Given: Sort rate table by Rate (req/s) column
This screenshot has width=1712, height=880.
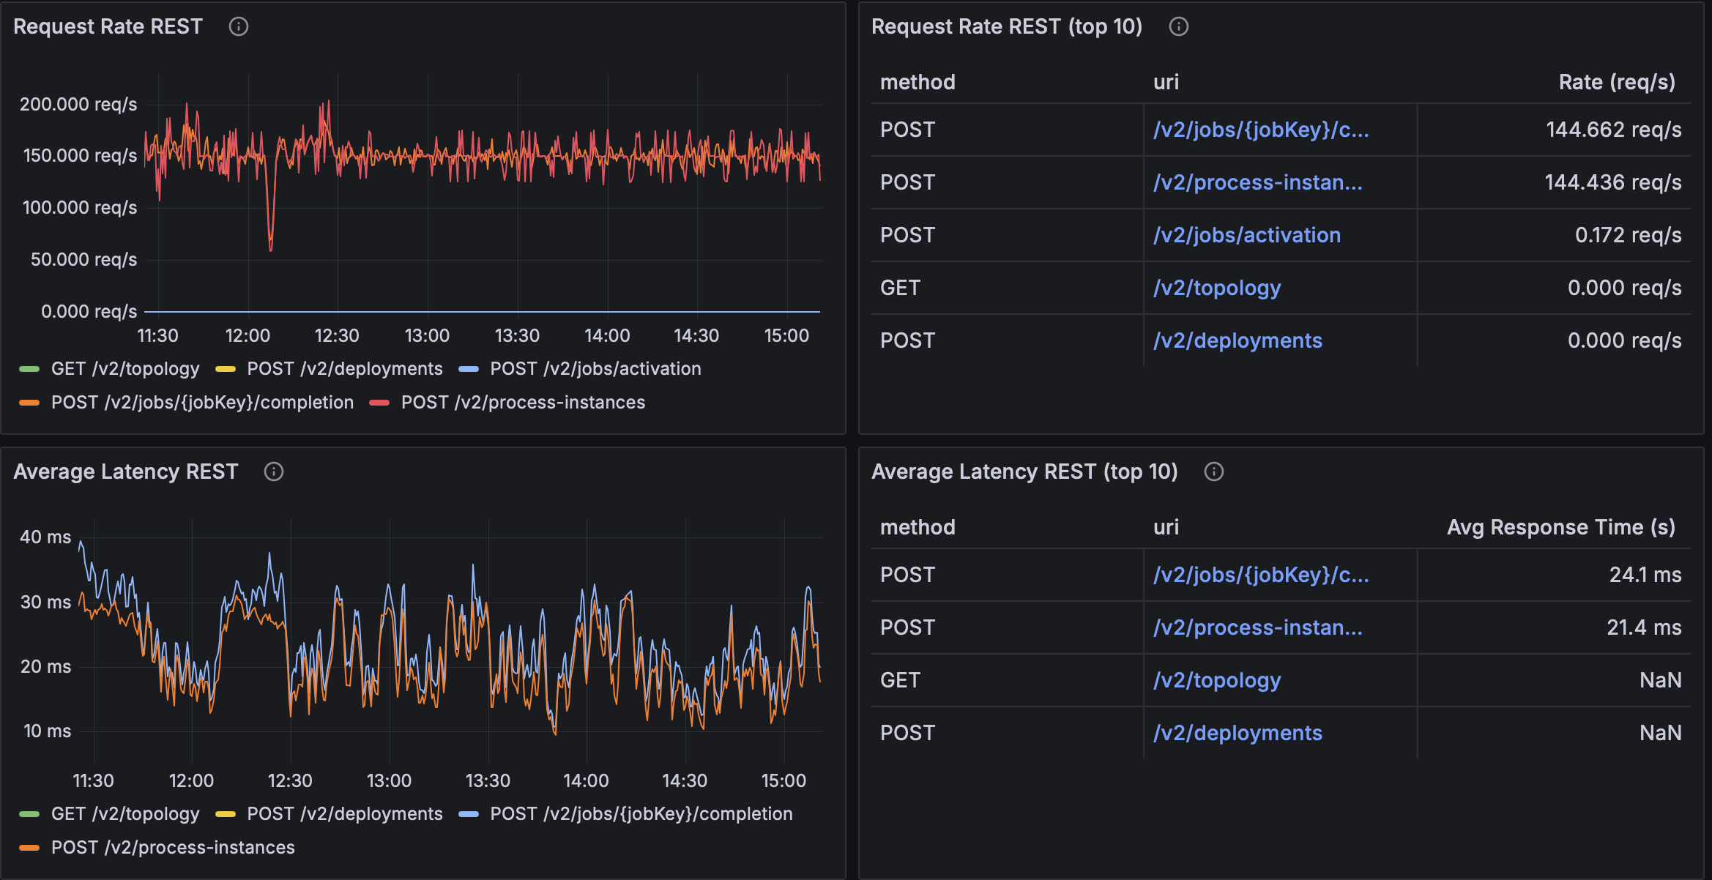Looking at the screenshot, I should coord(1616,82).
